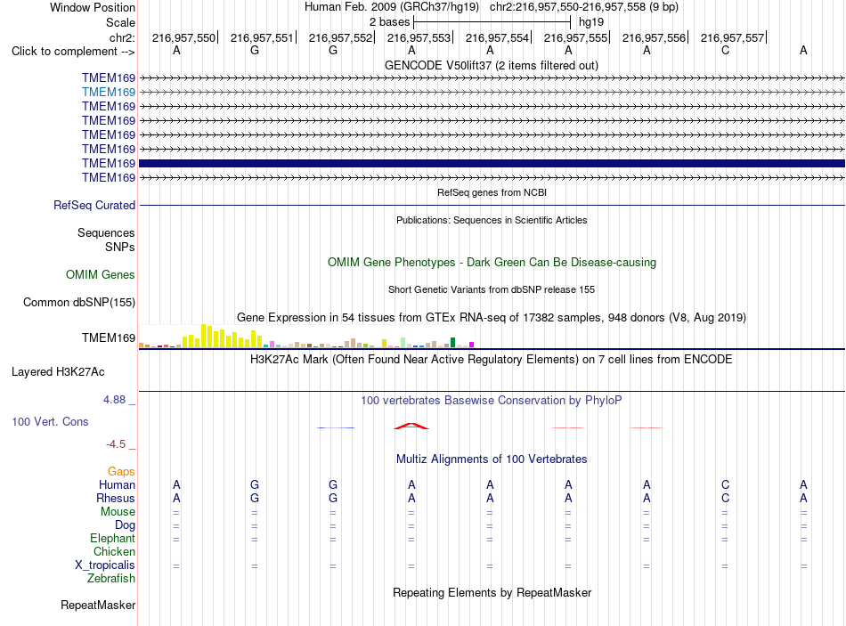The height and width of the screenshot is (626, 846).
Task: Select the Elephant alignment row label
Action: pos(112,538)
